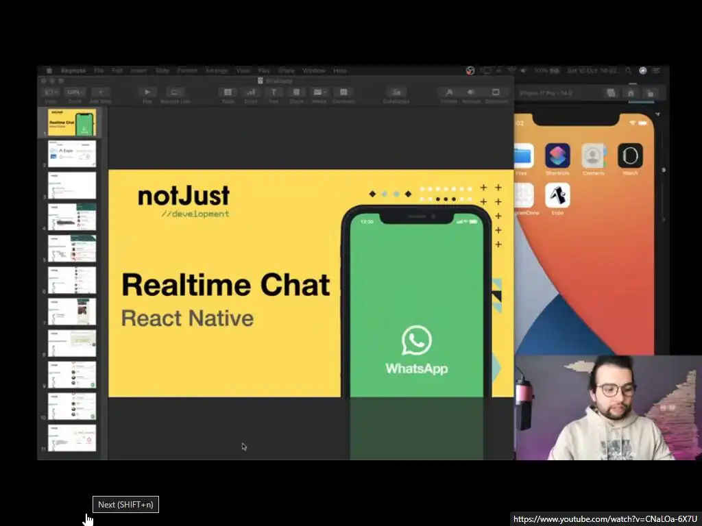Open the Arrange menu

click(217, 71)
